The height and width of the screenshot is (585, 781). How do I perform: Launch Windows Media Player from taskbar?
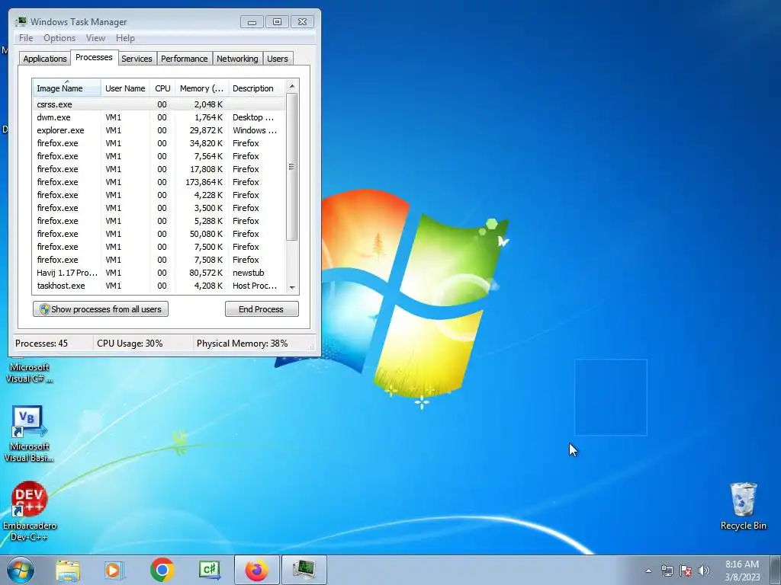(114, 570)
